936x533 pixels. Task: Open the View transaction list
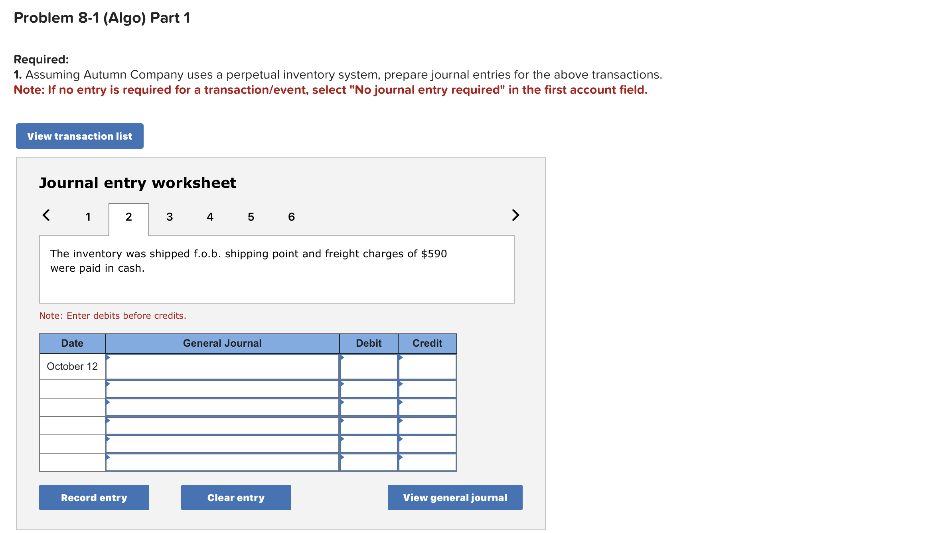coord(79,136)
